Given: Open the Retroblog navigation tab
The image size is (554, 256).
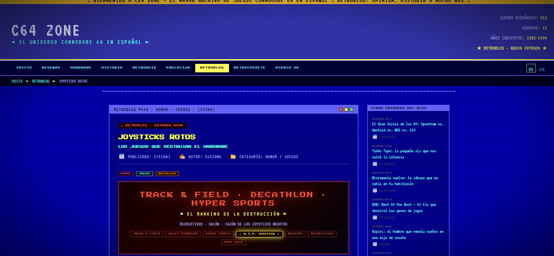Looking at the screenshot, I should (x=212, y=68).
